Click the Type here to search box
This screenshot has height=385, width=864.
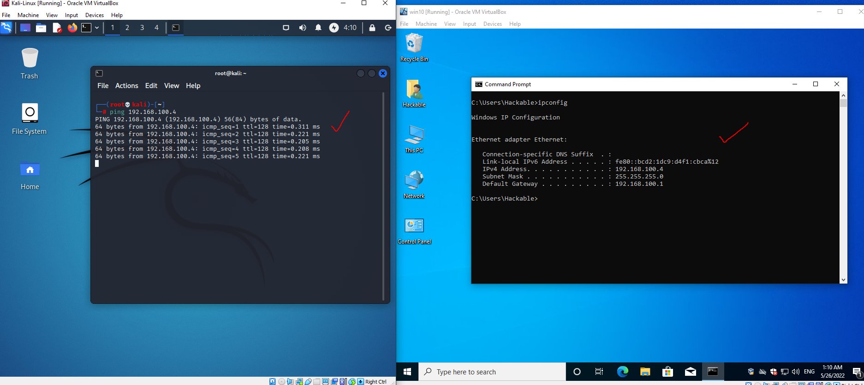click(x=492, y=372)
